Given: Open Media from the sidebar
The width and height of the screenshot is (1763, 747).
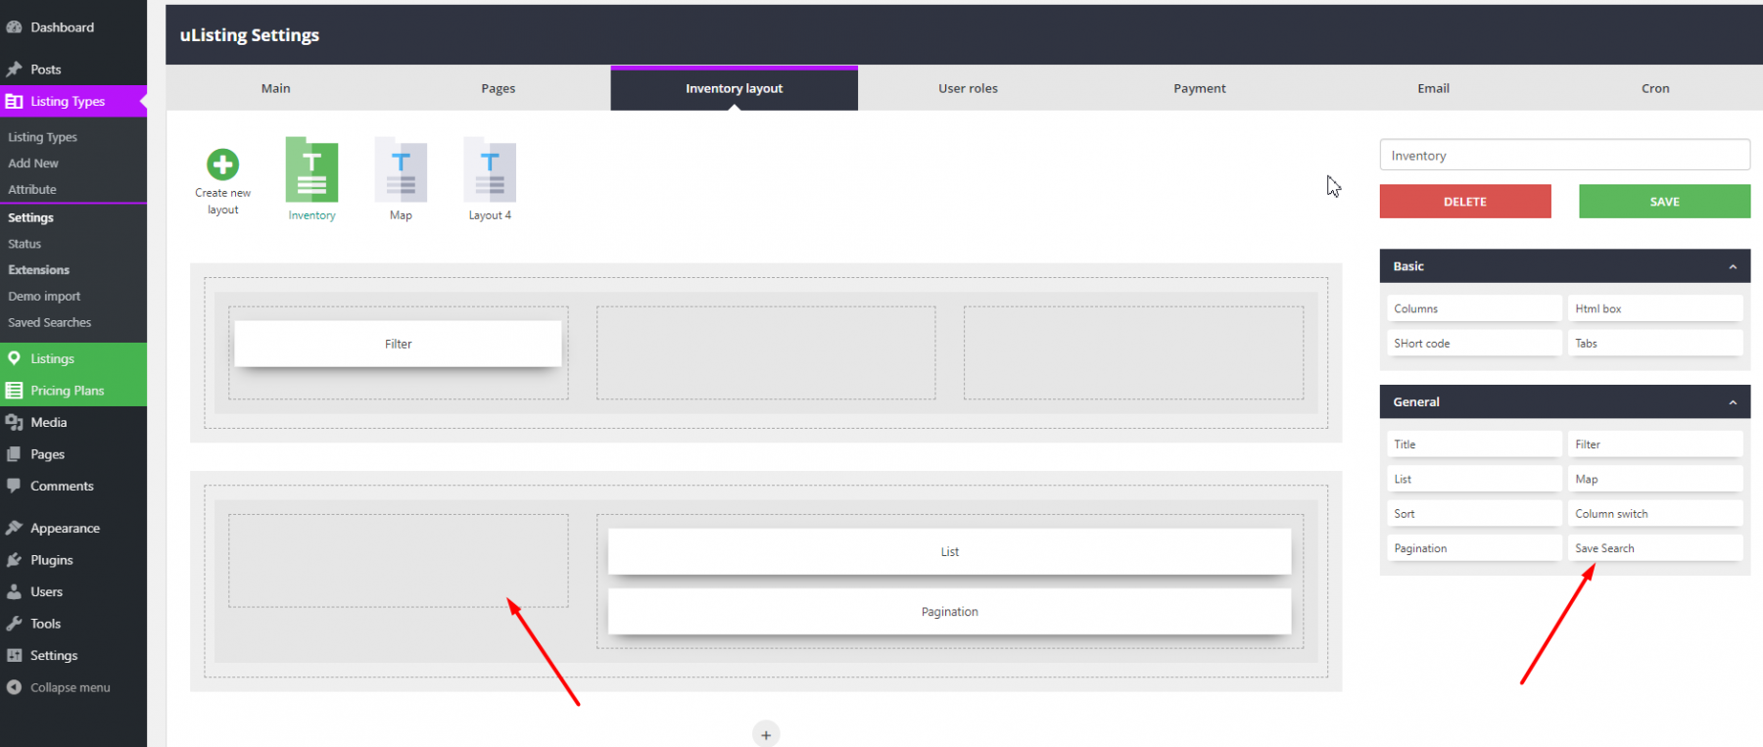Looking at the screenshot, I should click(x=48, y=422).
